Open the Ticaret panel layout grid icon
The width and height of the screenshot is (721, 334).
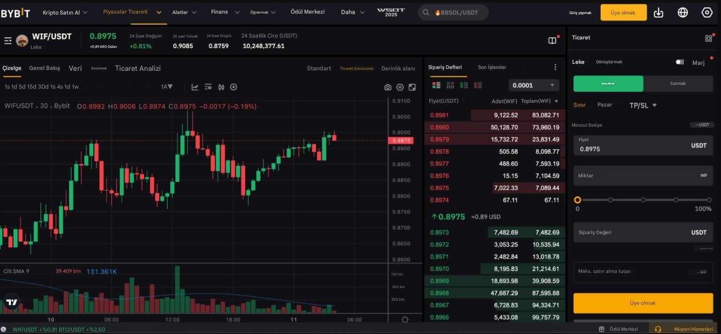pyautogui.click(x=707, y=38)
